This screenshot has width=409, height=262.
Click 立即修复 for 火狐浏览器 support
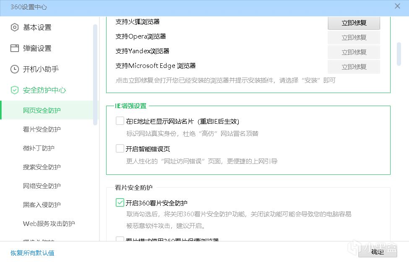point(354,23)
